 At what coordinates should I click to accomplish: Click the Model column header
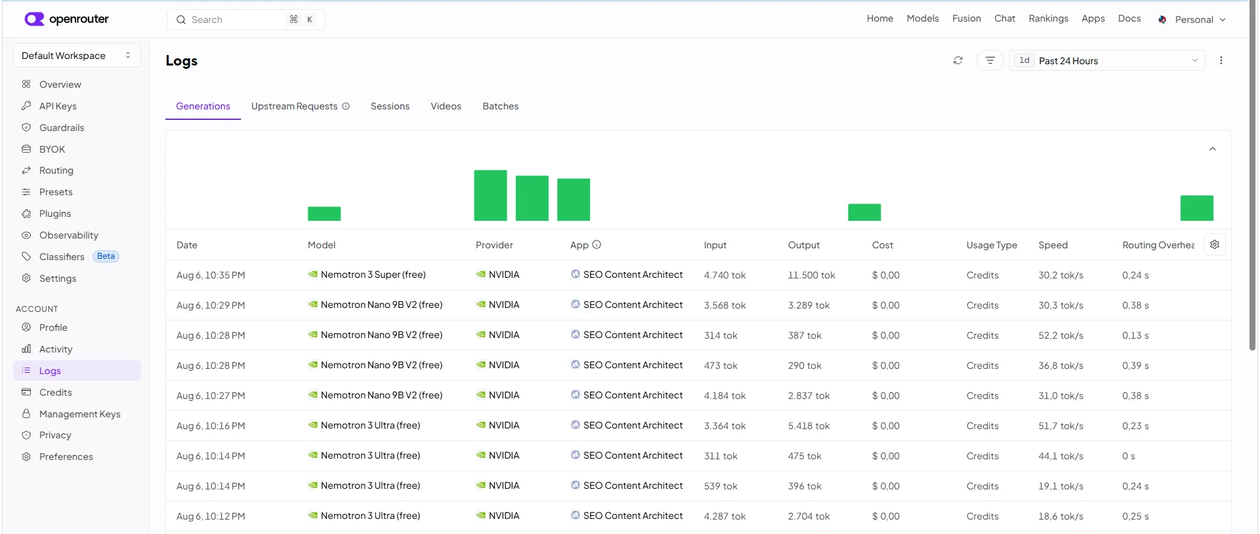(322, 245)
